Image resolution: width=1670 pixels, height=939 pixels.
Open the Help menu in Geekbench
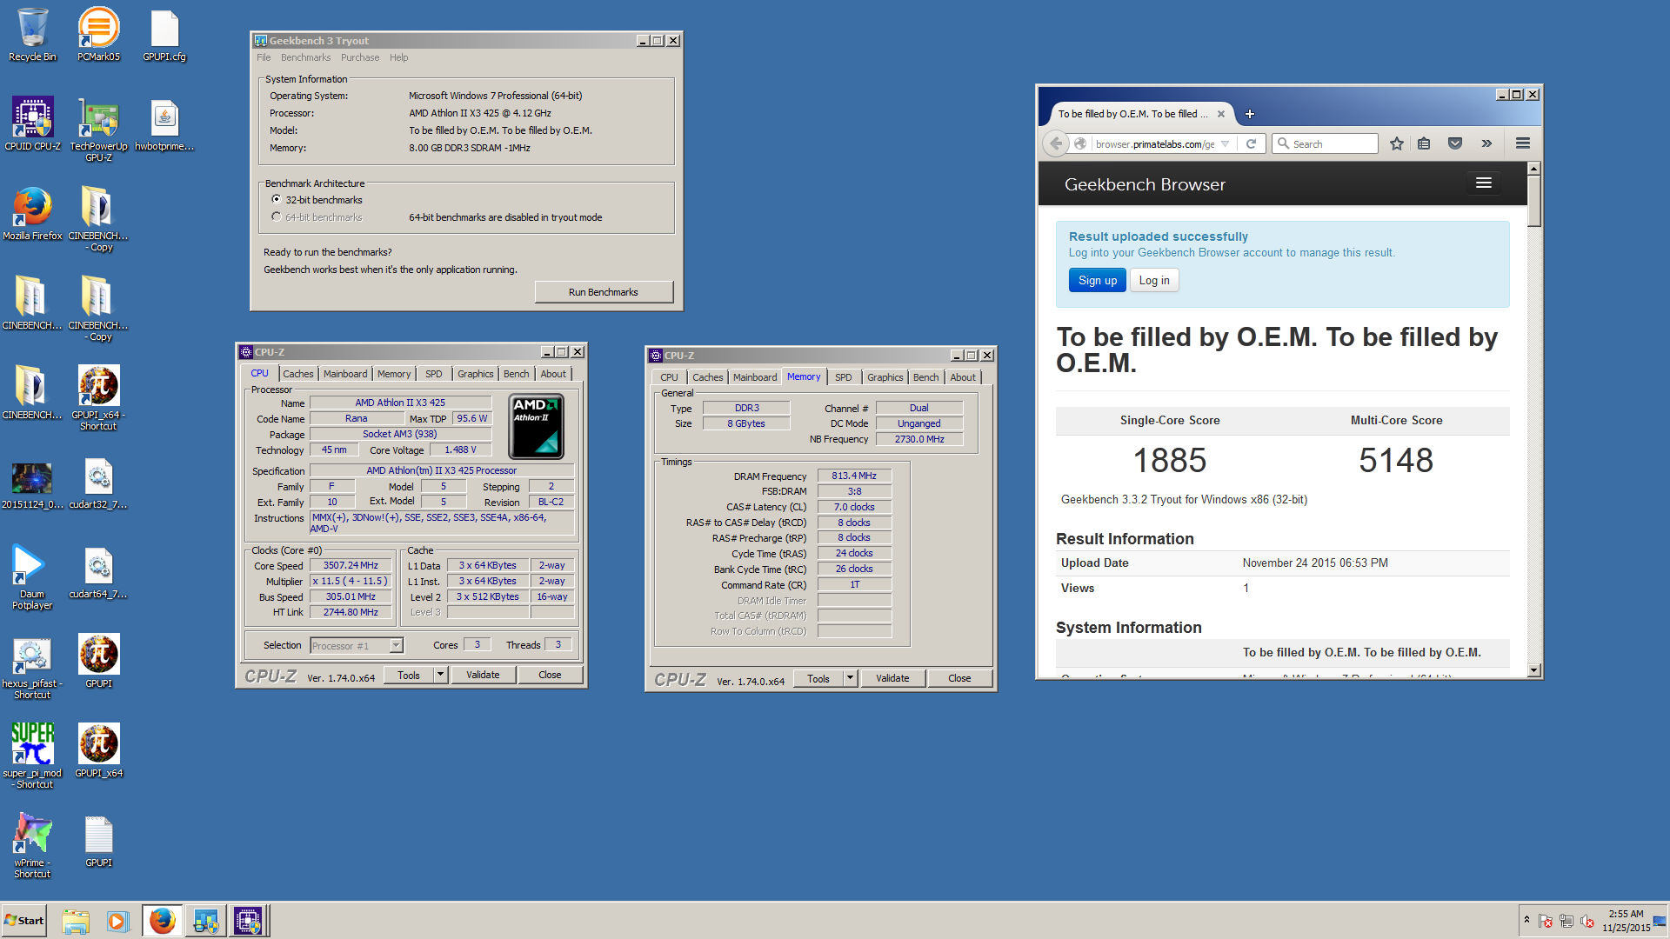click(398, 57)
